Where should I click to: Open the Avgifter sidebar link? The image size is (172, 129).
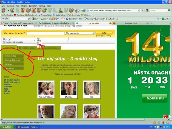pos(7,84)
